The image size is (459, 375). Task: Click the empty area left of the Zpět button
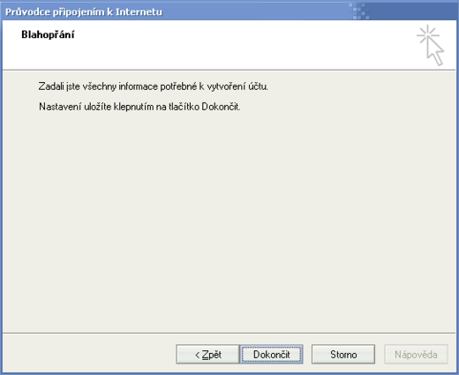pyautogui.click(x=88, y=355)
